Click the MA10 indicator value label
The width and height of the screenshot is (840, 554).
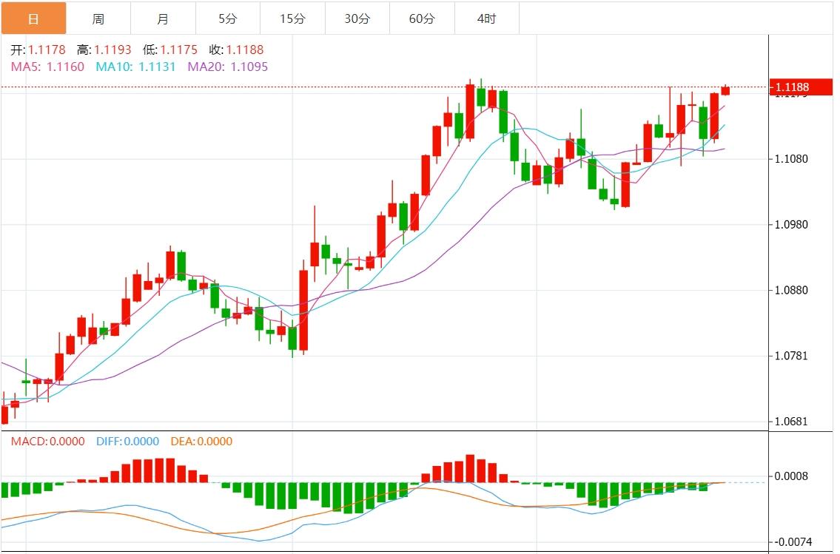click(135, 67)
